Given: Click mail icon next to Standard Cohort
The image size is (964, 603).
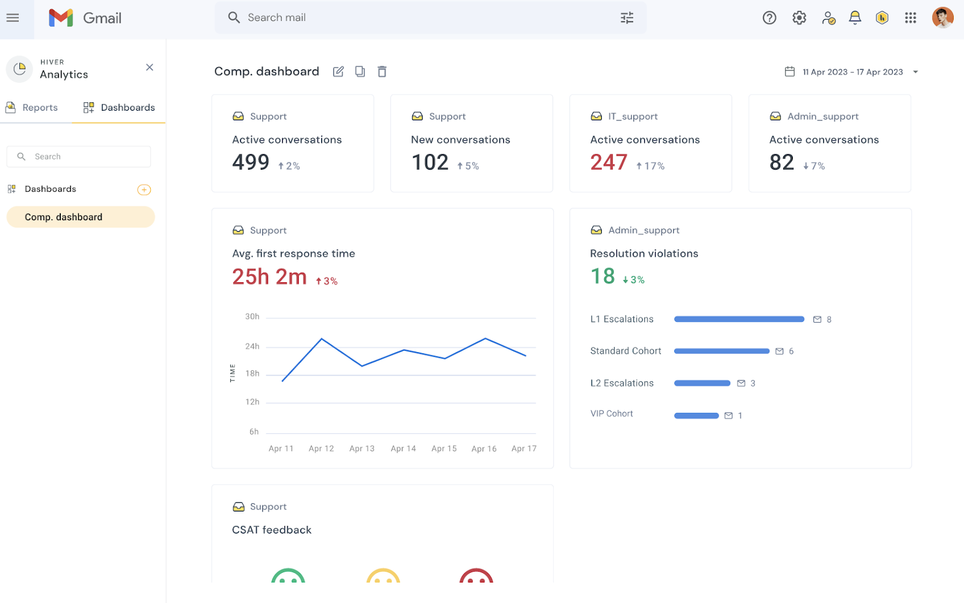Looking at the screenshot, I should click(780, 351).
